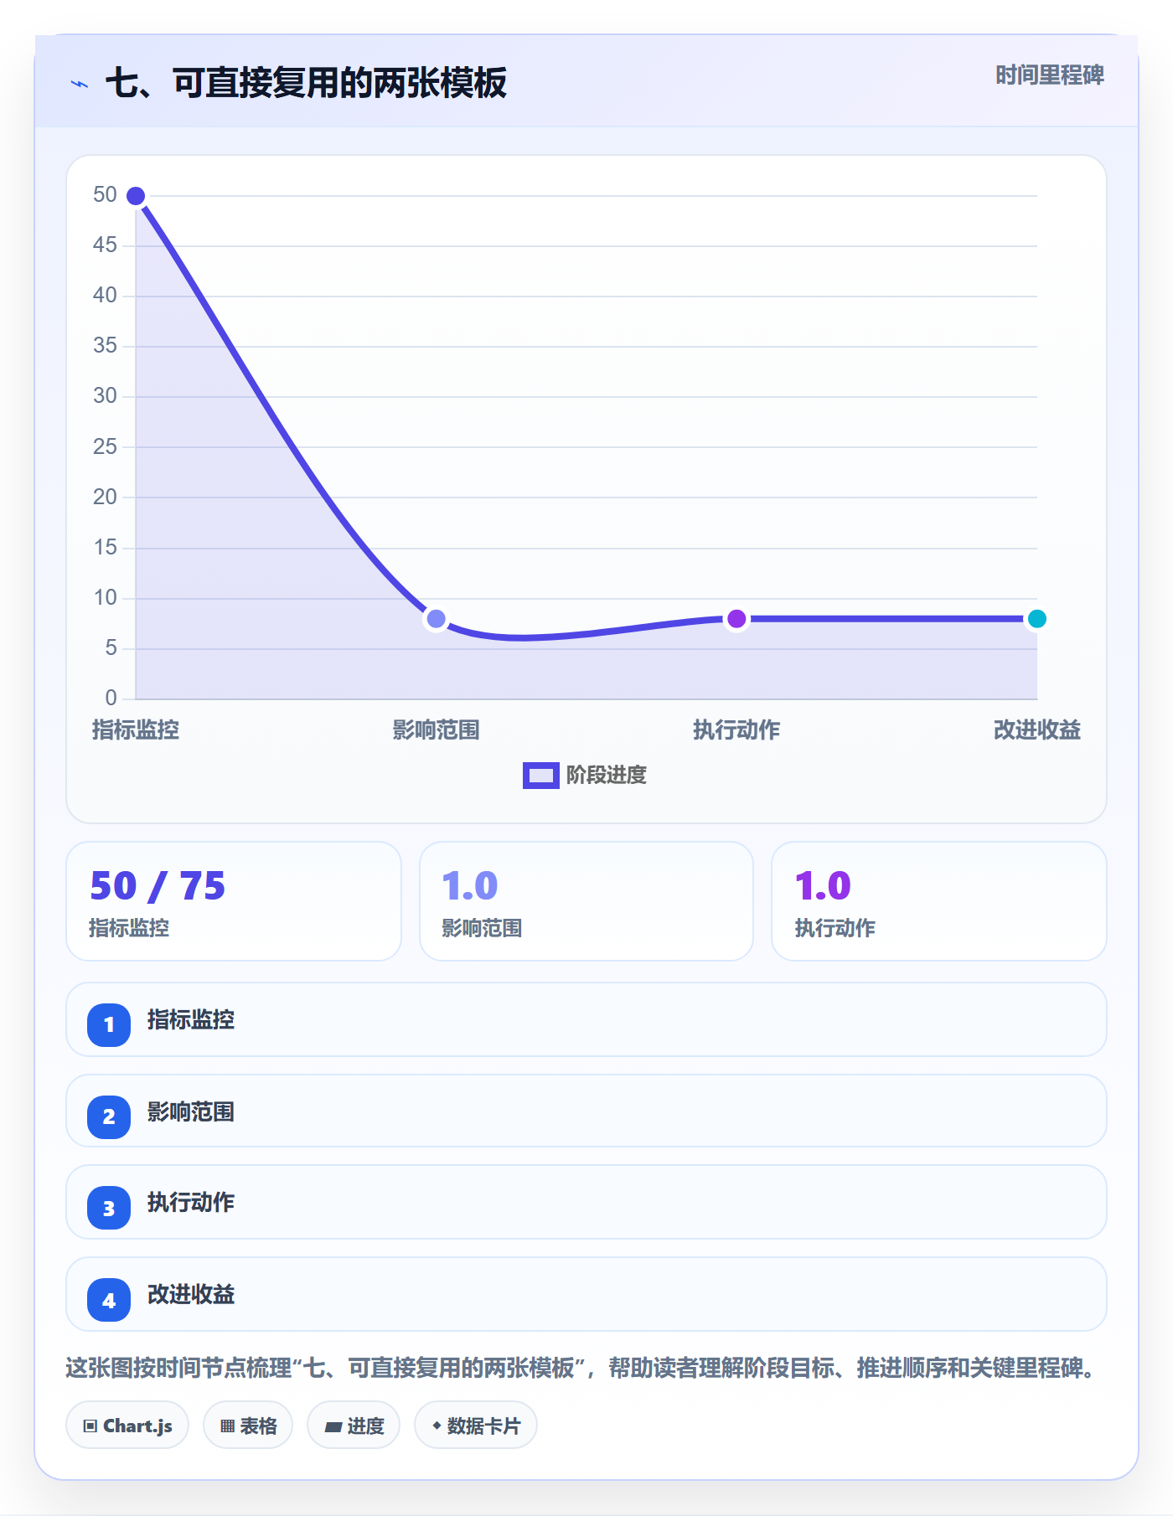Click the number 3 step badge
The image size is (1173, 1516).
point(109,1209)
